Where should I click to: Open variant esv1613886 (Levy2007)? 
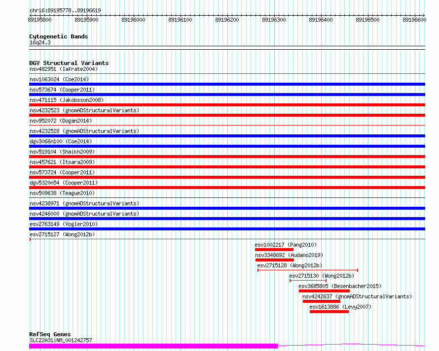(x=340, y=307)
